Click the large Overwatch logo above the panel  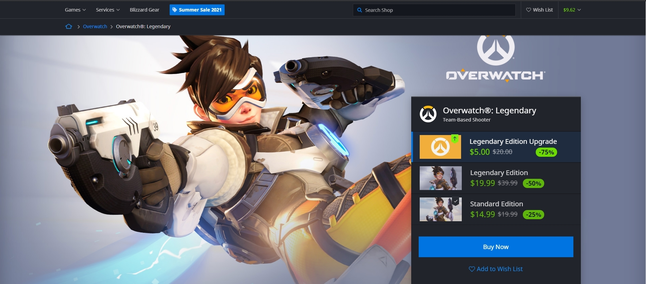496,59
